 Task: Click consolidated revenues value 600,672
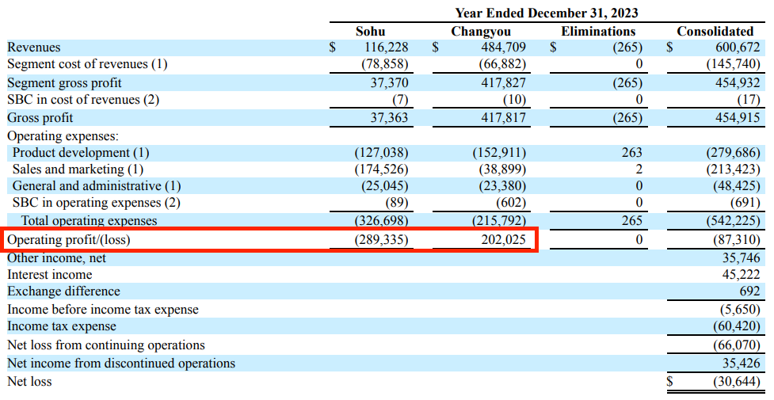pyautogui.click(x=738, y=48)
